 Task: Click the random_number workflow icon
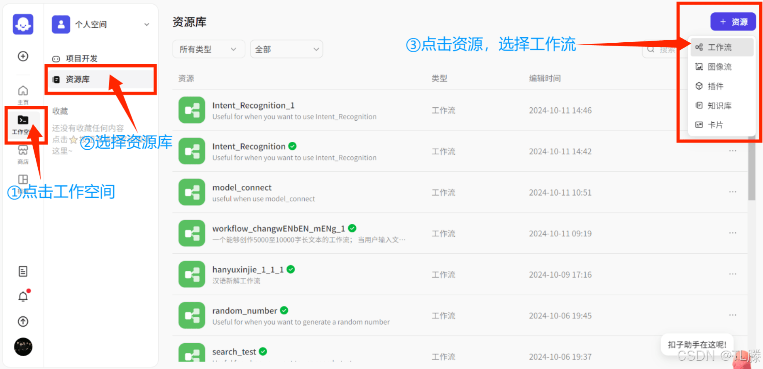[x=192, y=315]
